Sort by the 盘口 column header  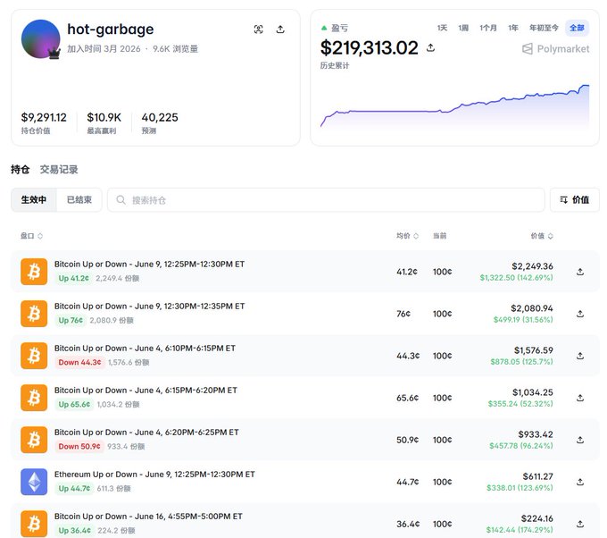pos(31,236)
